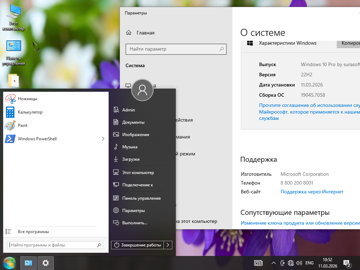Switch the ENG input language indicator

[309, 263]
